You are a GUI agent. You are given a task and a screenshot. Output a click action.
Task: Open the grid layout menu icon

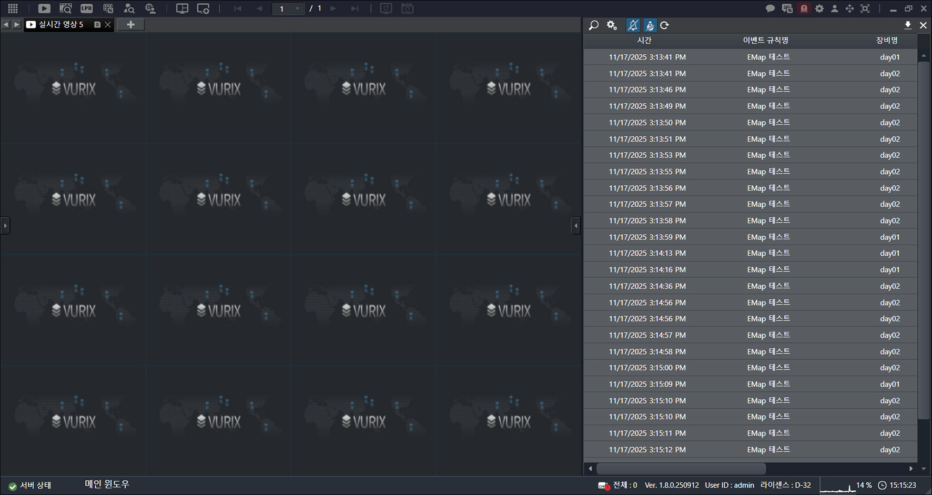13,8
